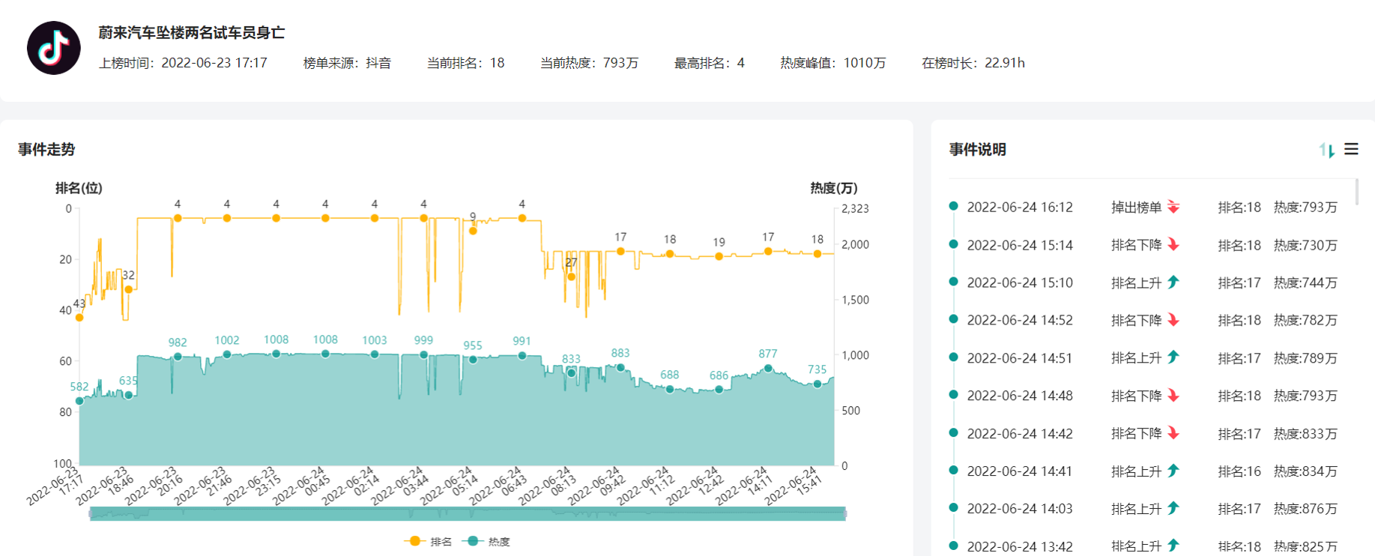Viewport: 1375px width, 556px height.
Task: Click the 掉出榜单 red down-arrow icon
Action: tap(1173, 207)
